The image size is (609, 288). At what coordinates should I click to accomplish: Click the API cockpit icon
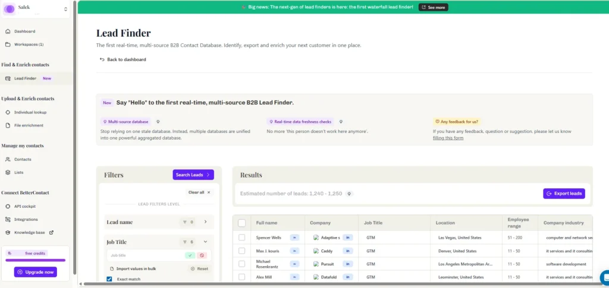tap(8, 206)
